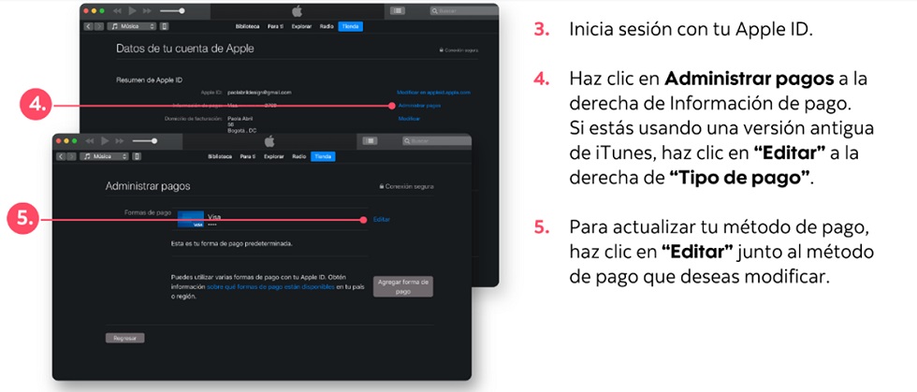Image resolution: width=917 pixels, height=392 pixels.
Task: Open the Up Next list icon in the Datos de tu cuenta window
Action: pos(397,10)
